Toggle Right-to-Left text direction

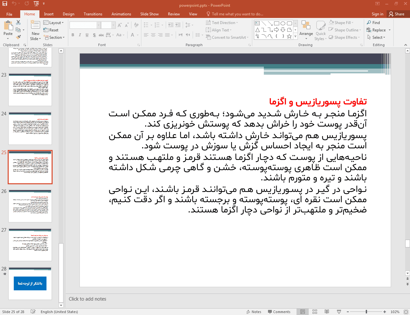pyautogui.click(x=188, y=35)
